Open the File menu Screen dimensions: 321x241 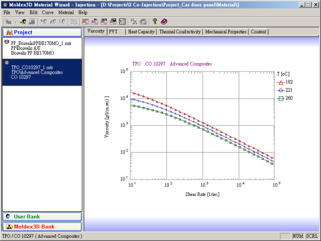coord(7,13)
